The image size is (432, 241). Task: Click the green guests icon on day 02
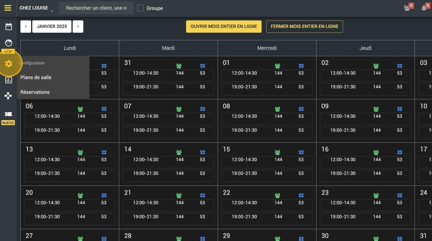[376, 66]
